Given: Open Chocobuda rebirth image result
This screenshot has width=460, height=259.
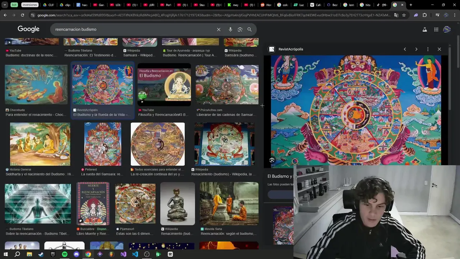Looking at the screenshot, I should pos(36,85).
